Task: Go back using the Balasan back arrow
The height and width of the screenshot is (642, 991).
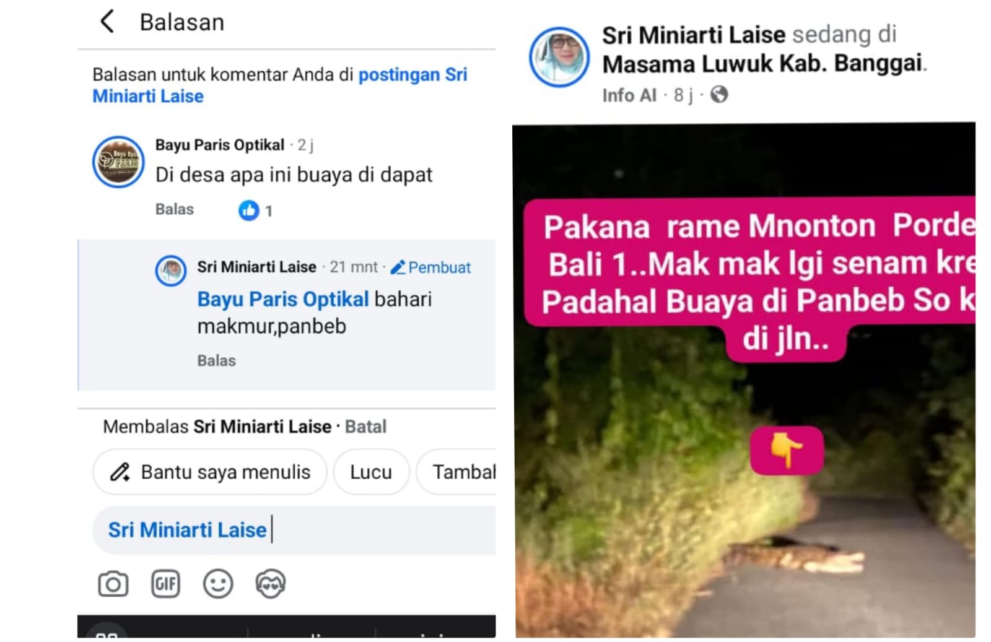Action: tap(107, 21)
